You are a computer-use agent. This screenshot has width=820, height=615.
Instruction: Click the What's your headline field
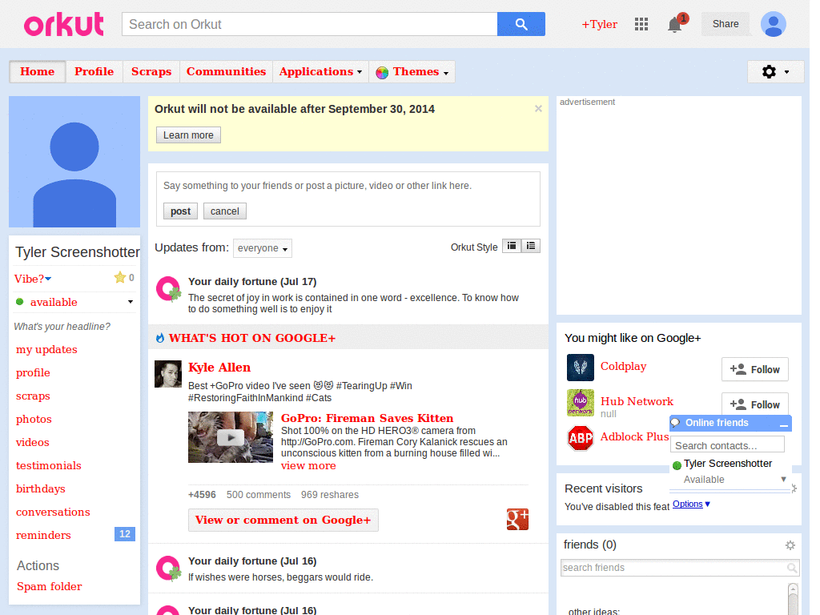point(62,327)
